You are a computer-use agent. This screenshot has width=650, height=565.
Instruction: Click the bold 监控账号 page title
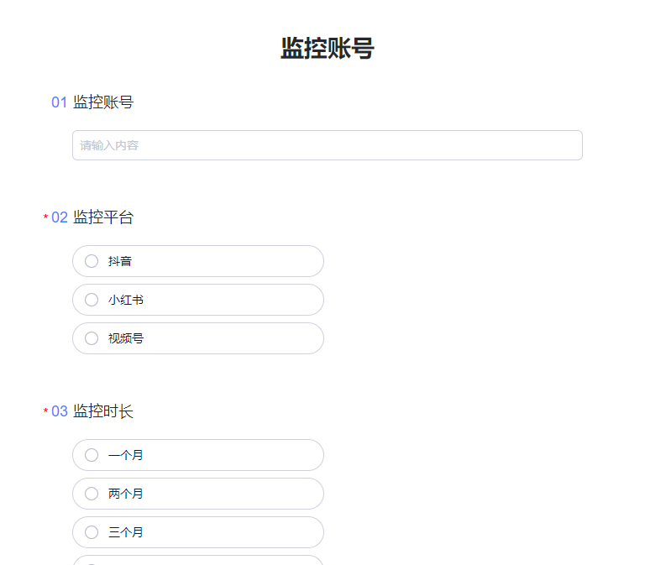pos(327,49)
